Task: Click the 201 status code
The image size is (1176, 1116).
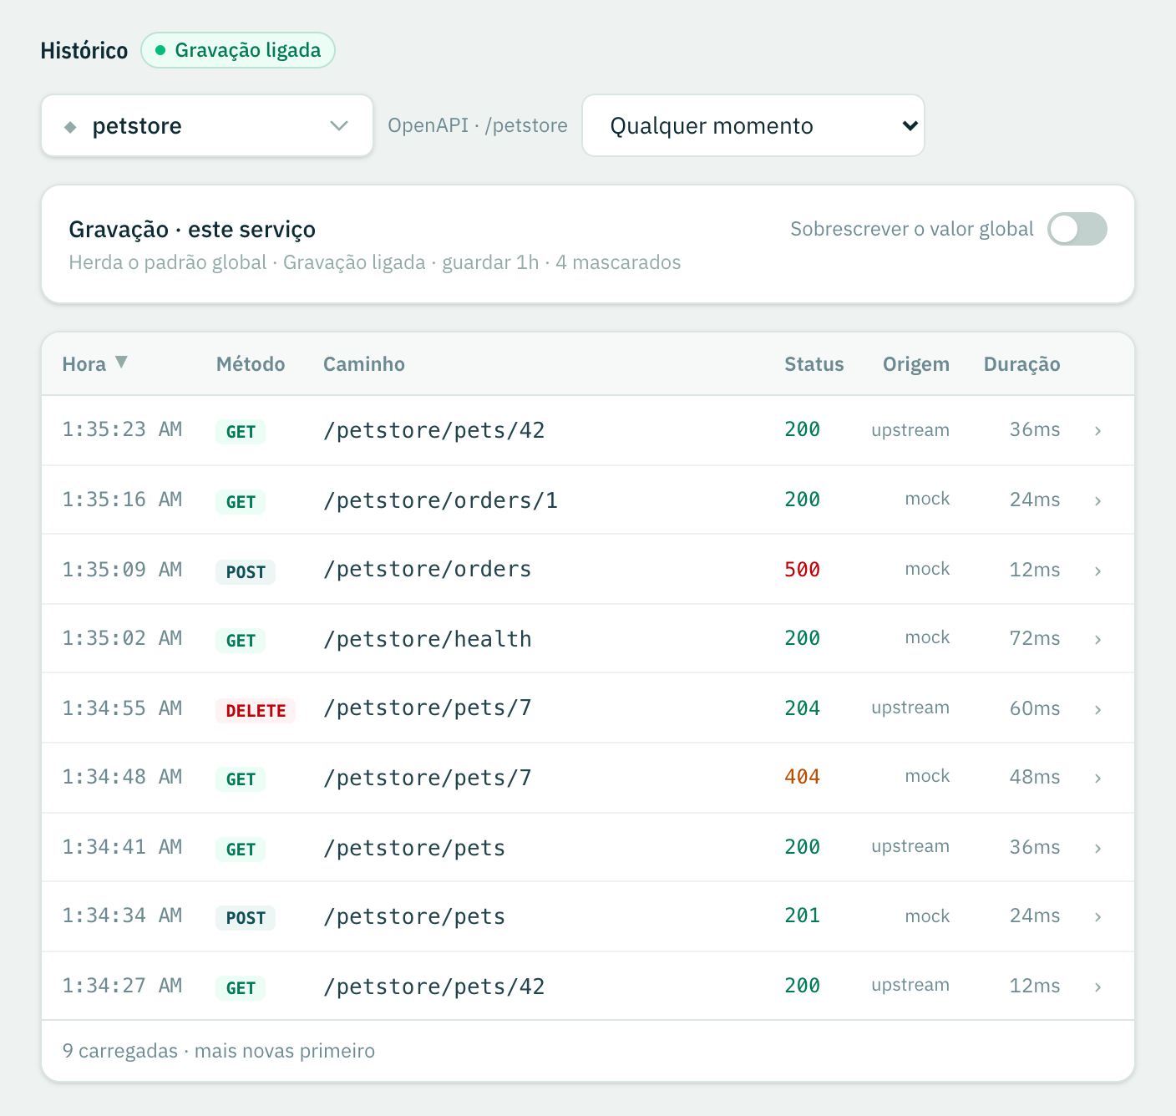Action: tap(802, 916)
